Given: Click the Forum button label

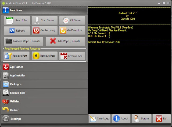Looking at the screenshot, I should tap(145, 119).
